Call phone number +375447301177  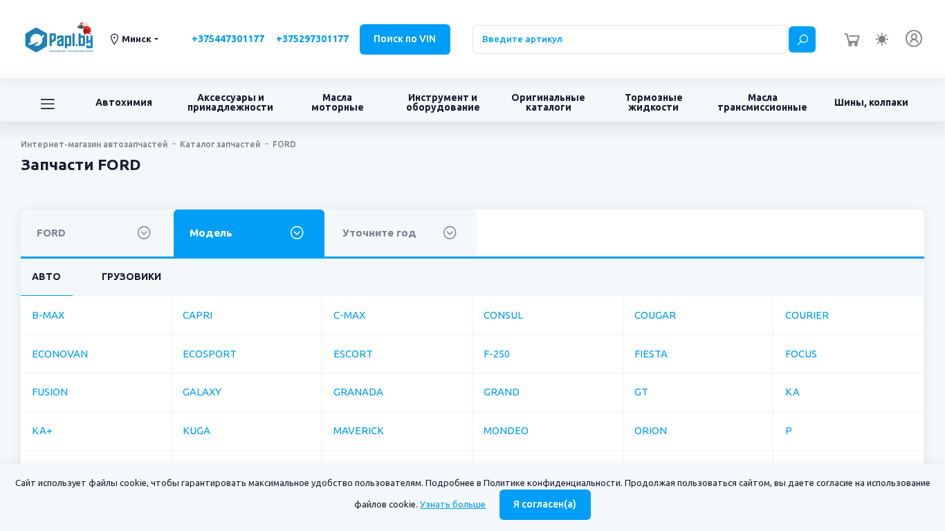click(x=228, y=39)
